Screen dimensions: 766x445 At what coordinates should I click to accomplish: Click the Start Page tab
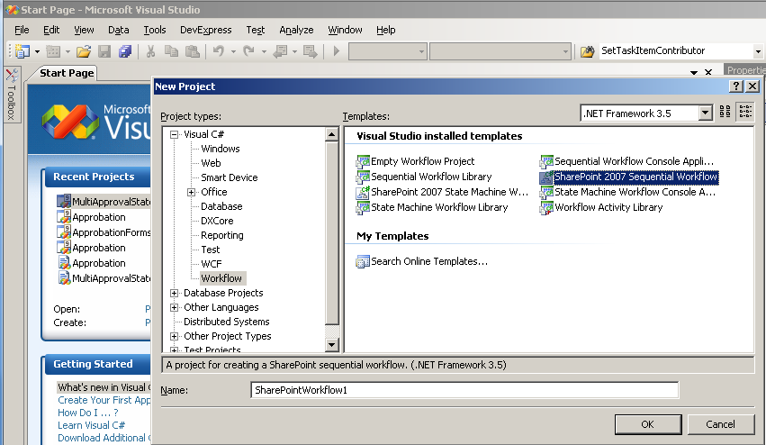point(66,73)
